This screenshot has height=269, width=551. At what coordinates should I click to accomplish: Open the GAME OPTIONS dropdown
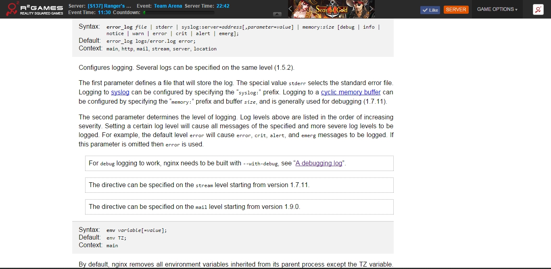point(497,9)
